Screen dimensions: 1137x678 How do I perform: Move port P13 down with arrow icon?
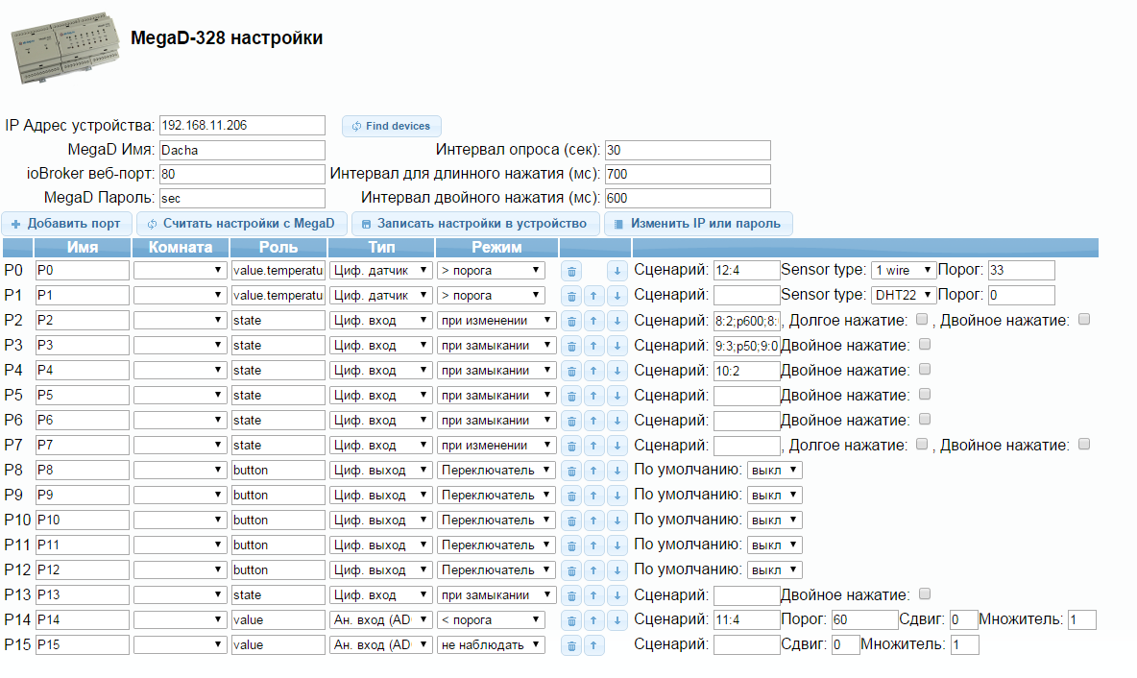617,595
